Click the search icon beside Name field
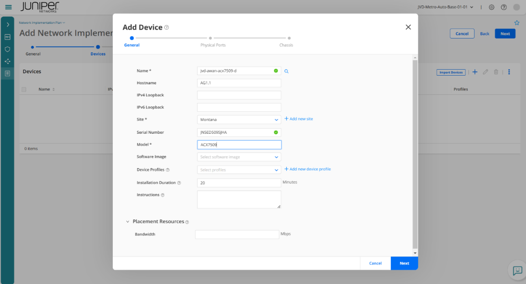Screen dimensions: 526x284 (287, 71)
